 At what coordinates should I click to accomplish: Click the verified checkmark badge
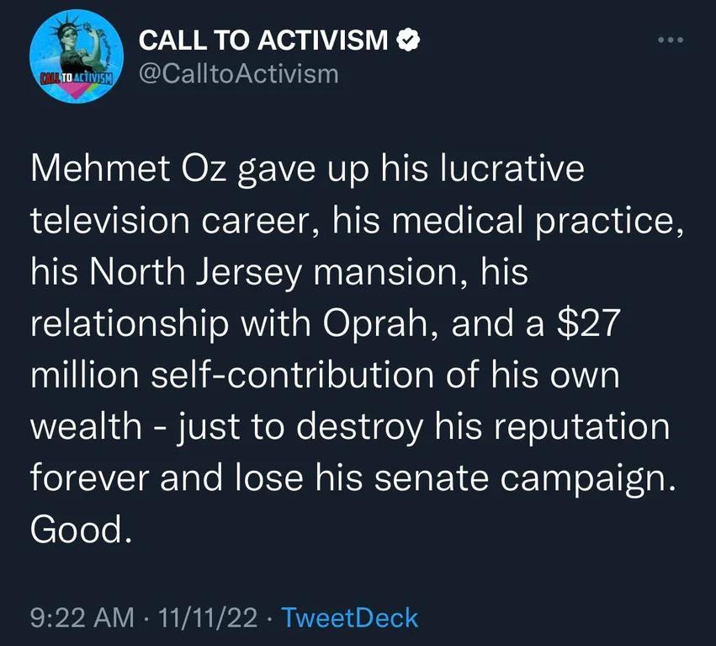408,40
